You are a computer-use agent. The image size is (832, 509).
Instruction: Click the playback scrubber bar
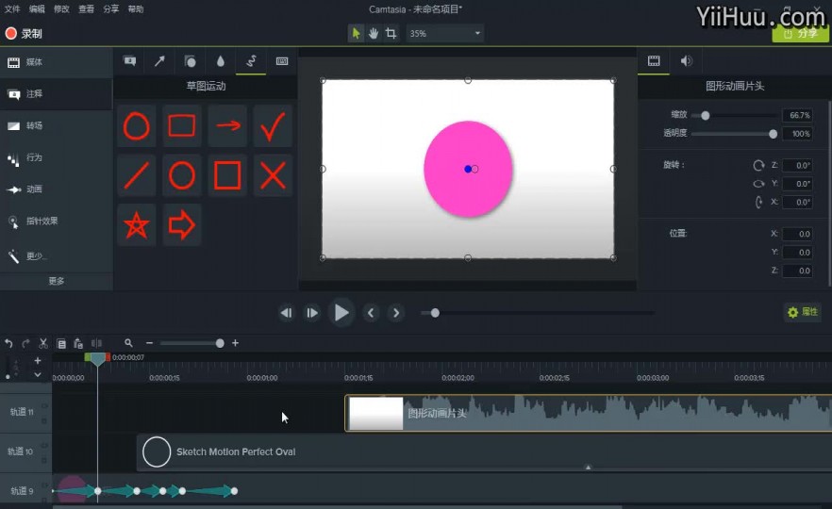pos(538,313)
